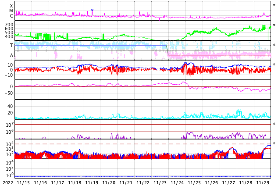Click the '11/22' date label
278x186 pixels.
coord(143,183)
